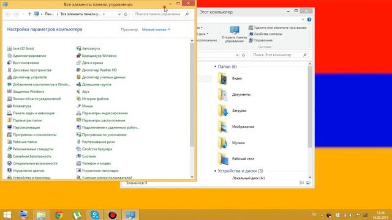Click RU language indicator in tray
392x220 pixels.
pos(314,215)
